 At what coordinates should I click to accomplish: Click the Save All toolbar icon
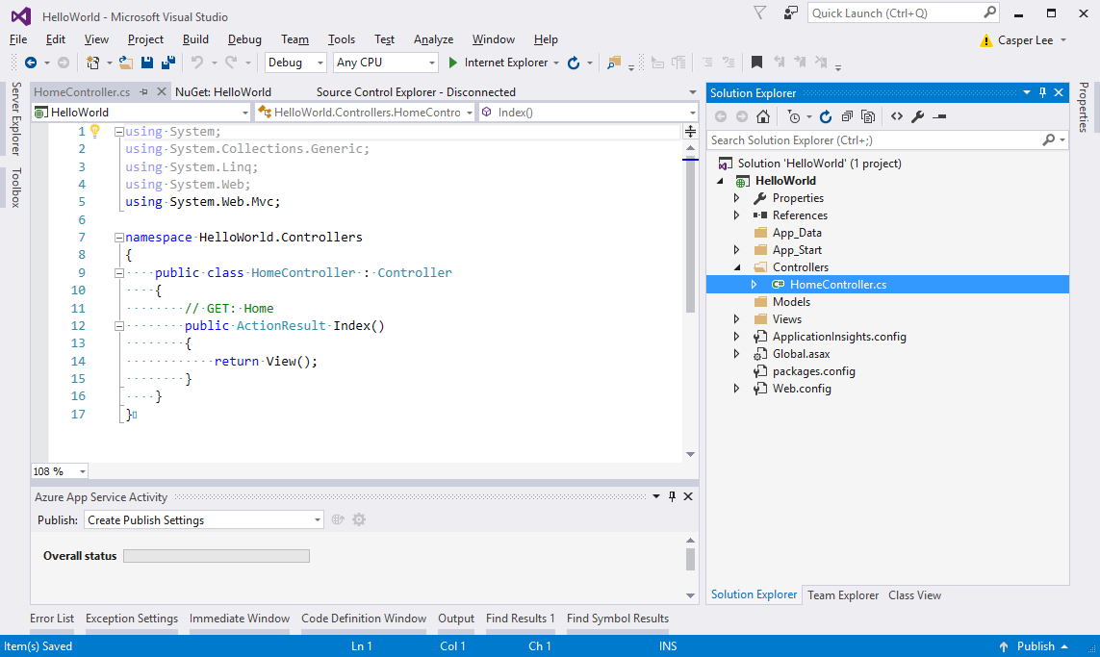(x=168, y=63)
